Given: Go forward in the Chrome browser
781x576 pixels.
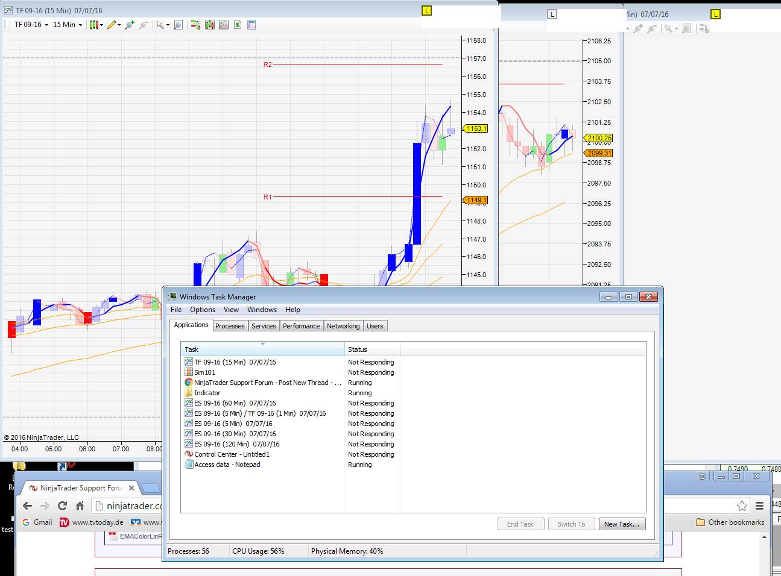Looking at the screenshot, I should [x=45, y=506].
